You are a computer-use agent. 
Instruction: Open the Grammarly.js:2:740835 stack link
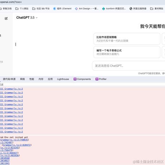pos(14,140)
